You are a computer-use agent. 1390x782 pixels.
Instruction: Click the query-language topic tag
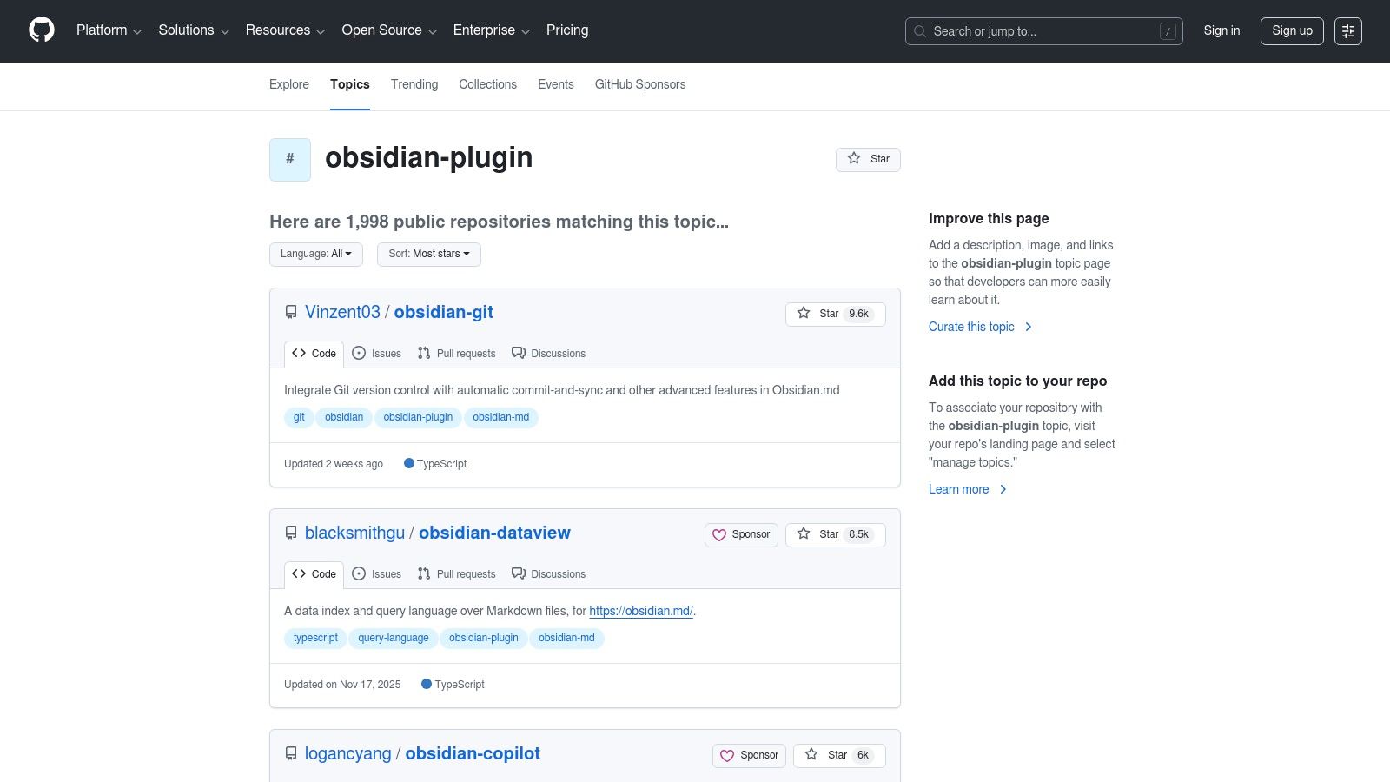click(394, 639)
